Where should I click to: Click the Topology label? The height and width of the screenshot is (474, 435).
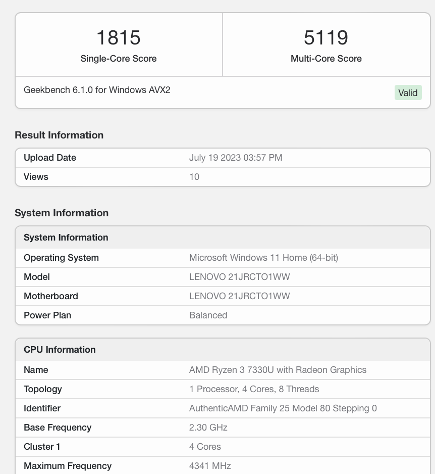point(43,389)
